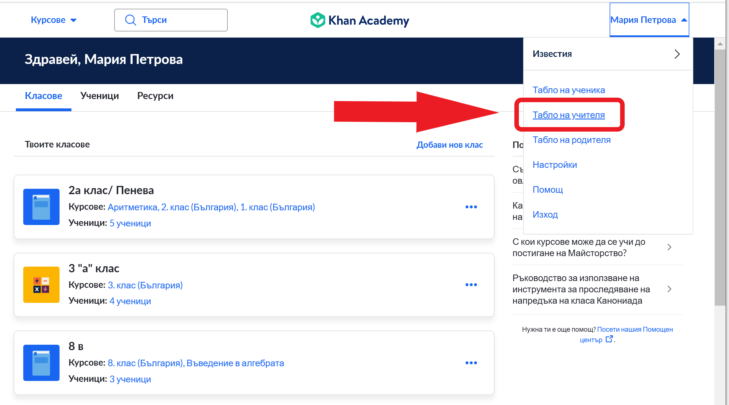Open three-dot menu for class 8 в
The height and width of the screenshot is (405, 729).
[x=471, y=363]
